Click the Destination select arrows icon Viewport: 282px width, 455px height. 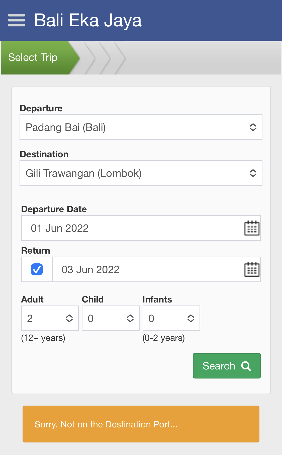pos(253,173)
